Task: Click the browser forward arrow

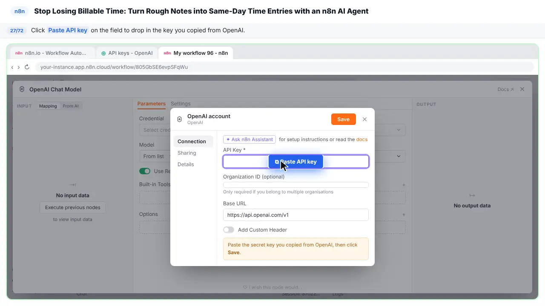Action: 19,67
